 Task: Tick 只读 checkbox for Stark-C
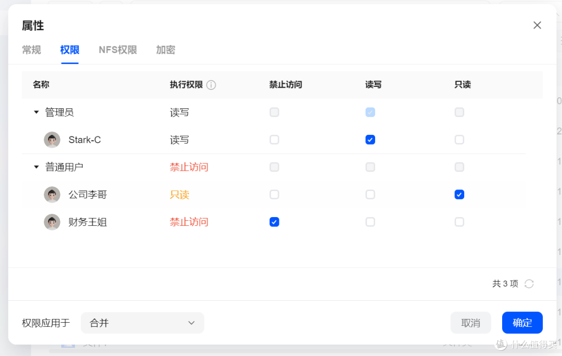click(x=459, y=139)
